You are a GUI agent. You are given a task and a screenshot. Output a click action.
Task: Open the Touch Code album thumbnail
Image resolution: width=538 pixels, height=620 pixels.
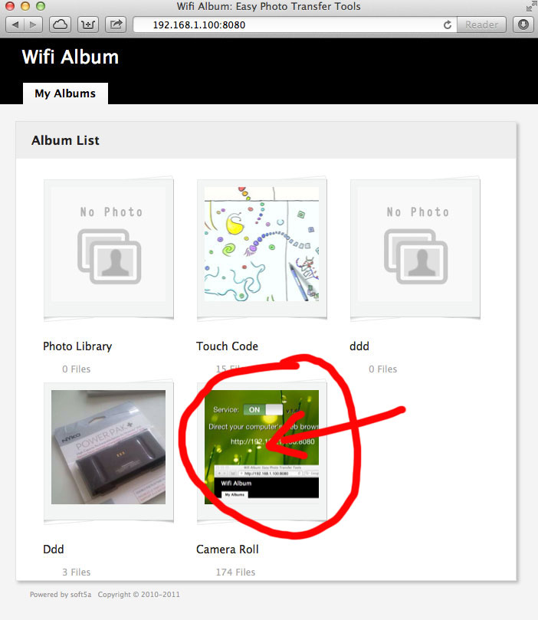261,248
